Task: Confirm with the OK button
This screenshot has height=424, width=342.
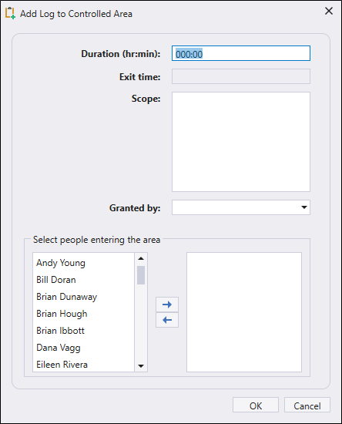Action: pos(256,405)
